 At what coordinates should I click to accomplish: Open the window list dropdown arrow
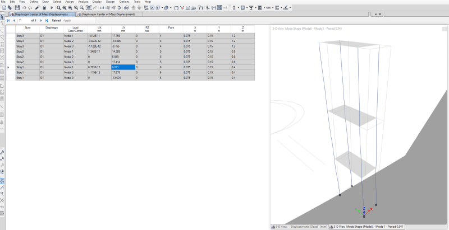pyautogui.click(x=375, y=14)
